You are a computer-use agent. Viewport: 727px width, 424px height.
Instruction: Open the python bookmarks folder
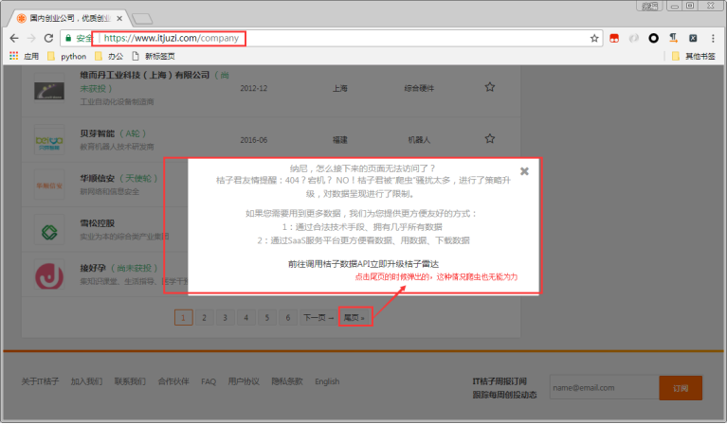(67, 56)
